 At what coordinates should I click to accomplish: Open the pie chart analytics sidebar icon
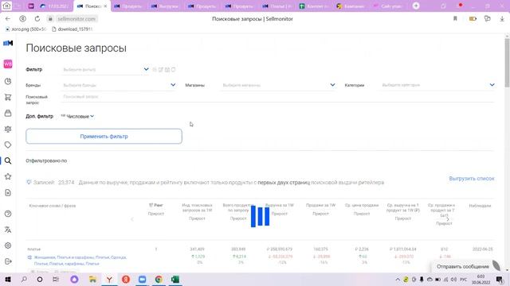(8, 81)
